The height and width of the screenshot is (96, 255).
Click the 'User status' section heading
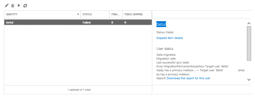165,49
